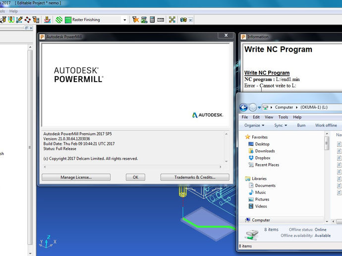Close the Autodesk PowerMill about dialog
Viewport: 342px width, 256px height.
226,35
